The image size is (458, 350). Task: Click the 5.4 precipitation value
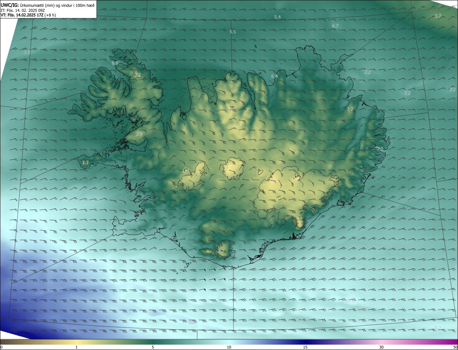click(277, 17)
